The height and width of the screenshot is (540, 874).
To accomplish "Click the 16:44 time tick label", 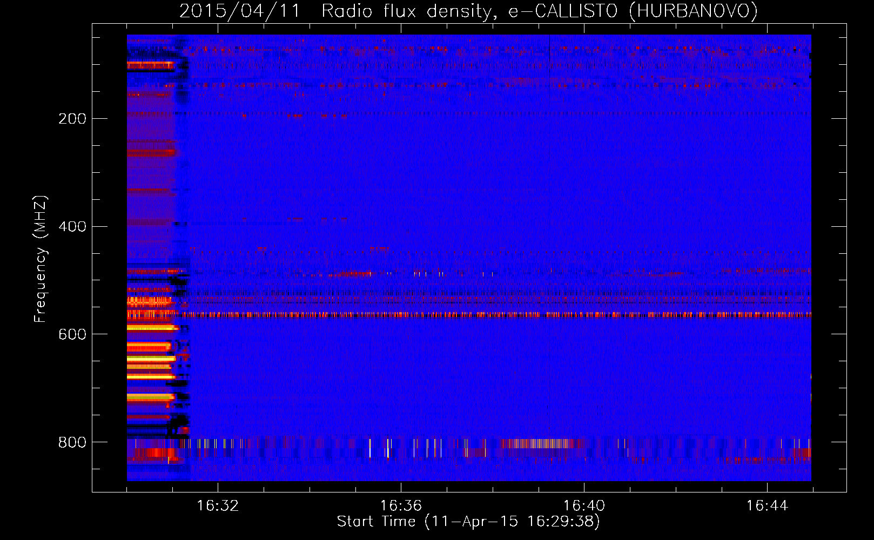I will [x=767, y=505].
